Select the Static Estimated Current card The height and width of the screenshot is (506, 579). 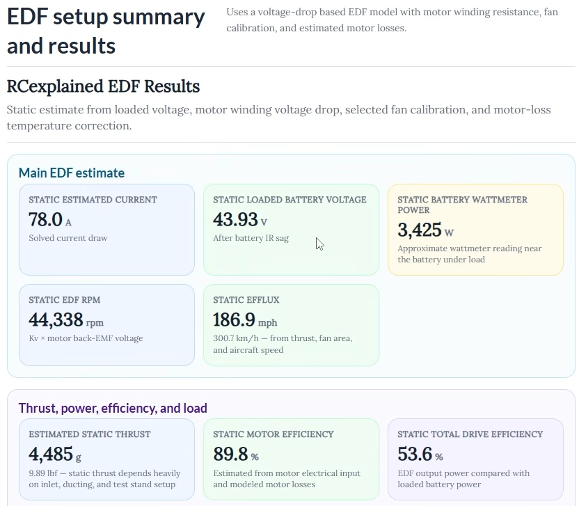(x=106, y=230)
